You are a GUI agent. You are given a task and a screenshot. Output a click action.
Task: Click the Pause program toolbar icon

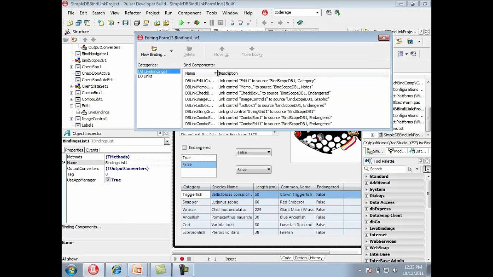click(212, 23)
